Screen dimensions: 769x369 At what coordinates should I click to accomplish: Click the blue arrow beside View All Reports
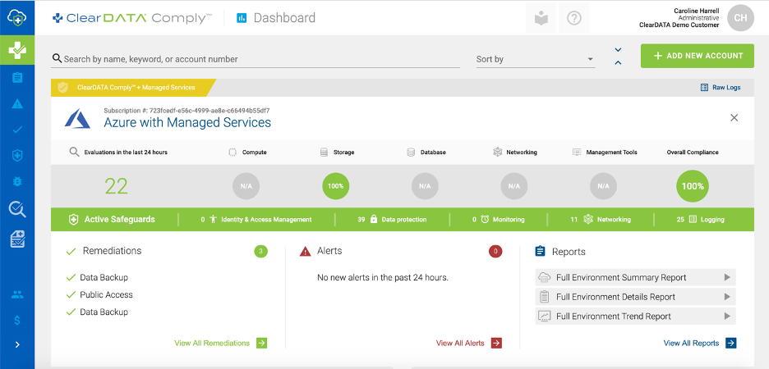coord(730,343)
